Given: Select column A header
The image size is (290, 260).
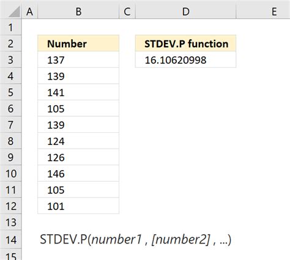Looking at the screenshot, I should coord(29,12).
